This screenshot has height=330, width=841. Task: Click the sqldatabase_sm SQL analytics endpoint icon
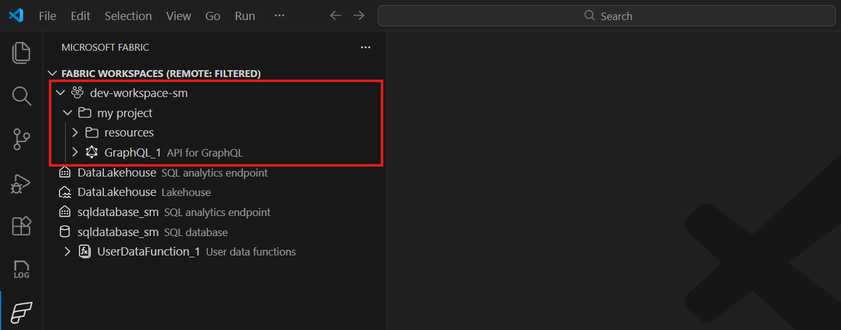[x=64, y=212]
